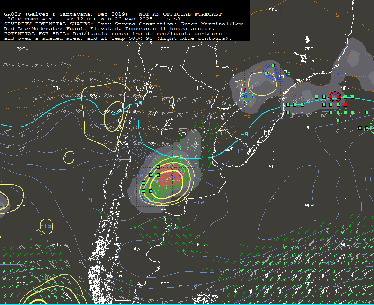Select the 'GR02T' product name
Viewport: 374px width, 305px height.
[13, 14]
